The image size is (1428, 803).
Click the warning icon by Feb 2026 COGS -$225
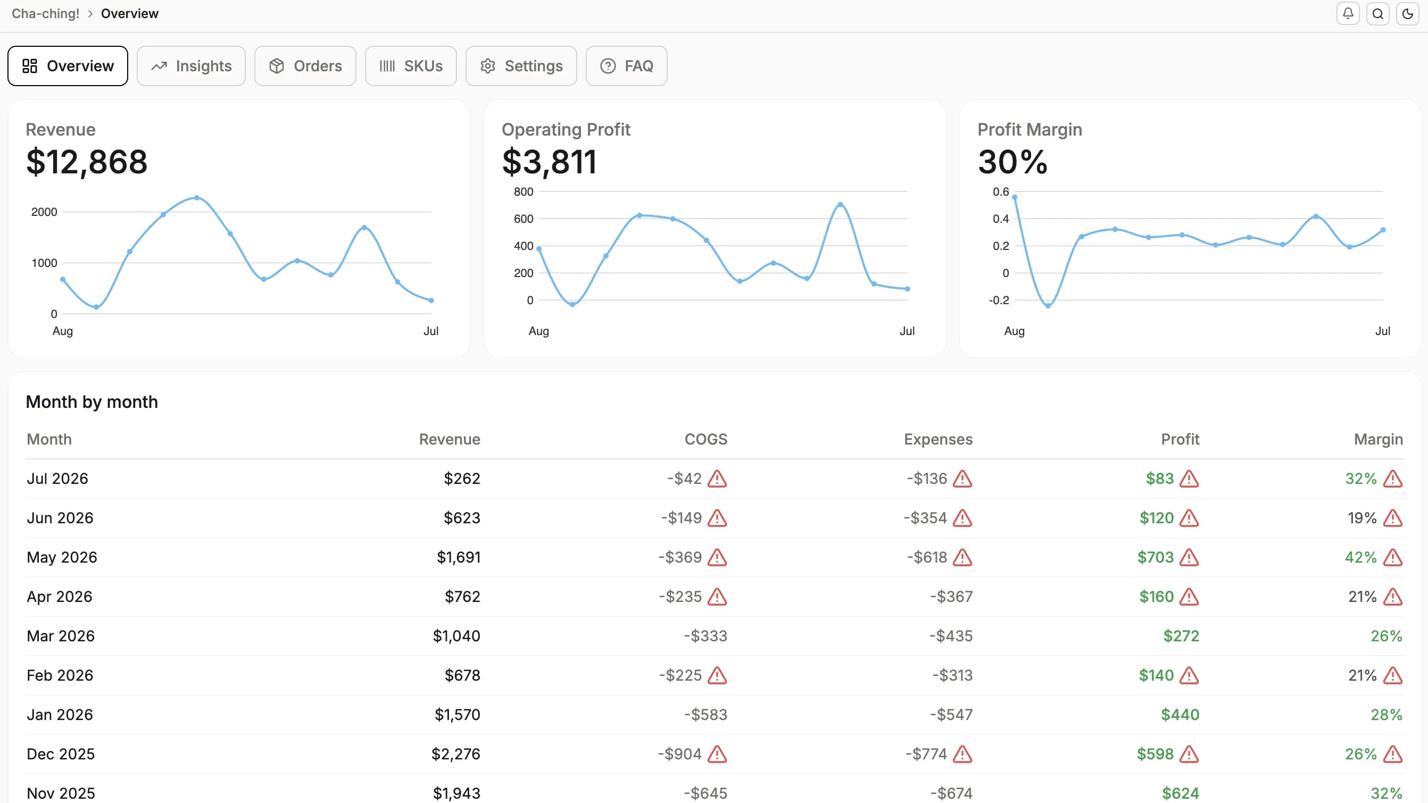coord(717,675)
